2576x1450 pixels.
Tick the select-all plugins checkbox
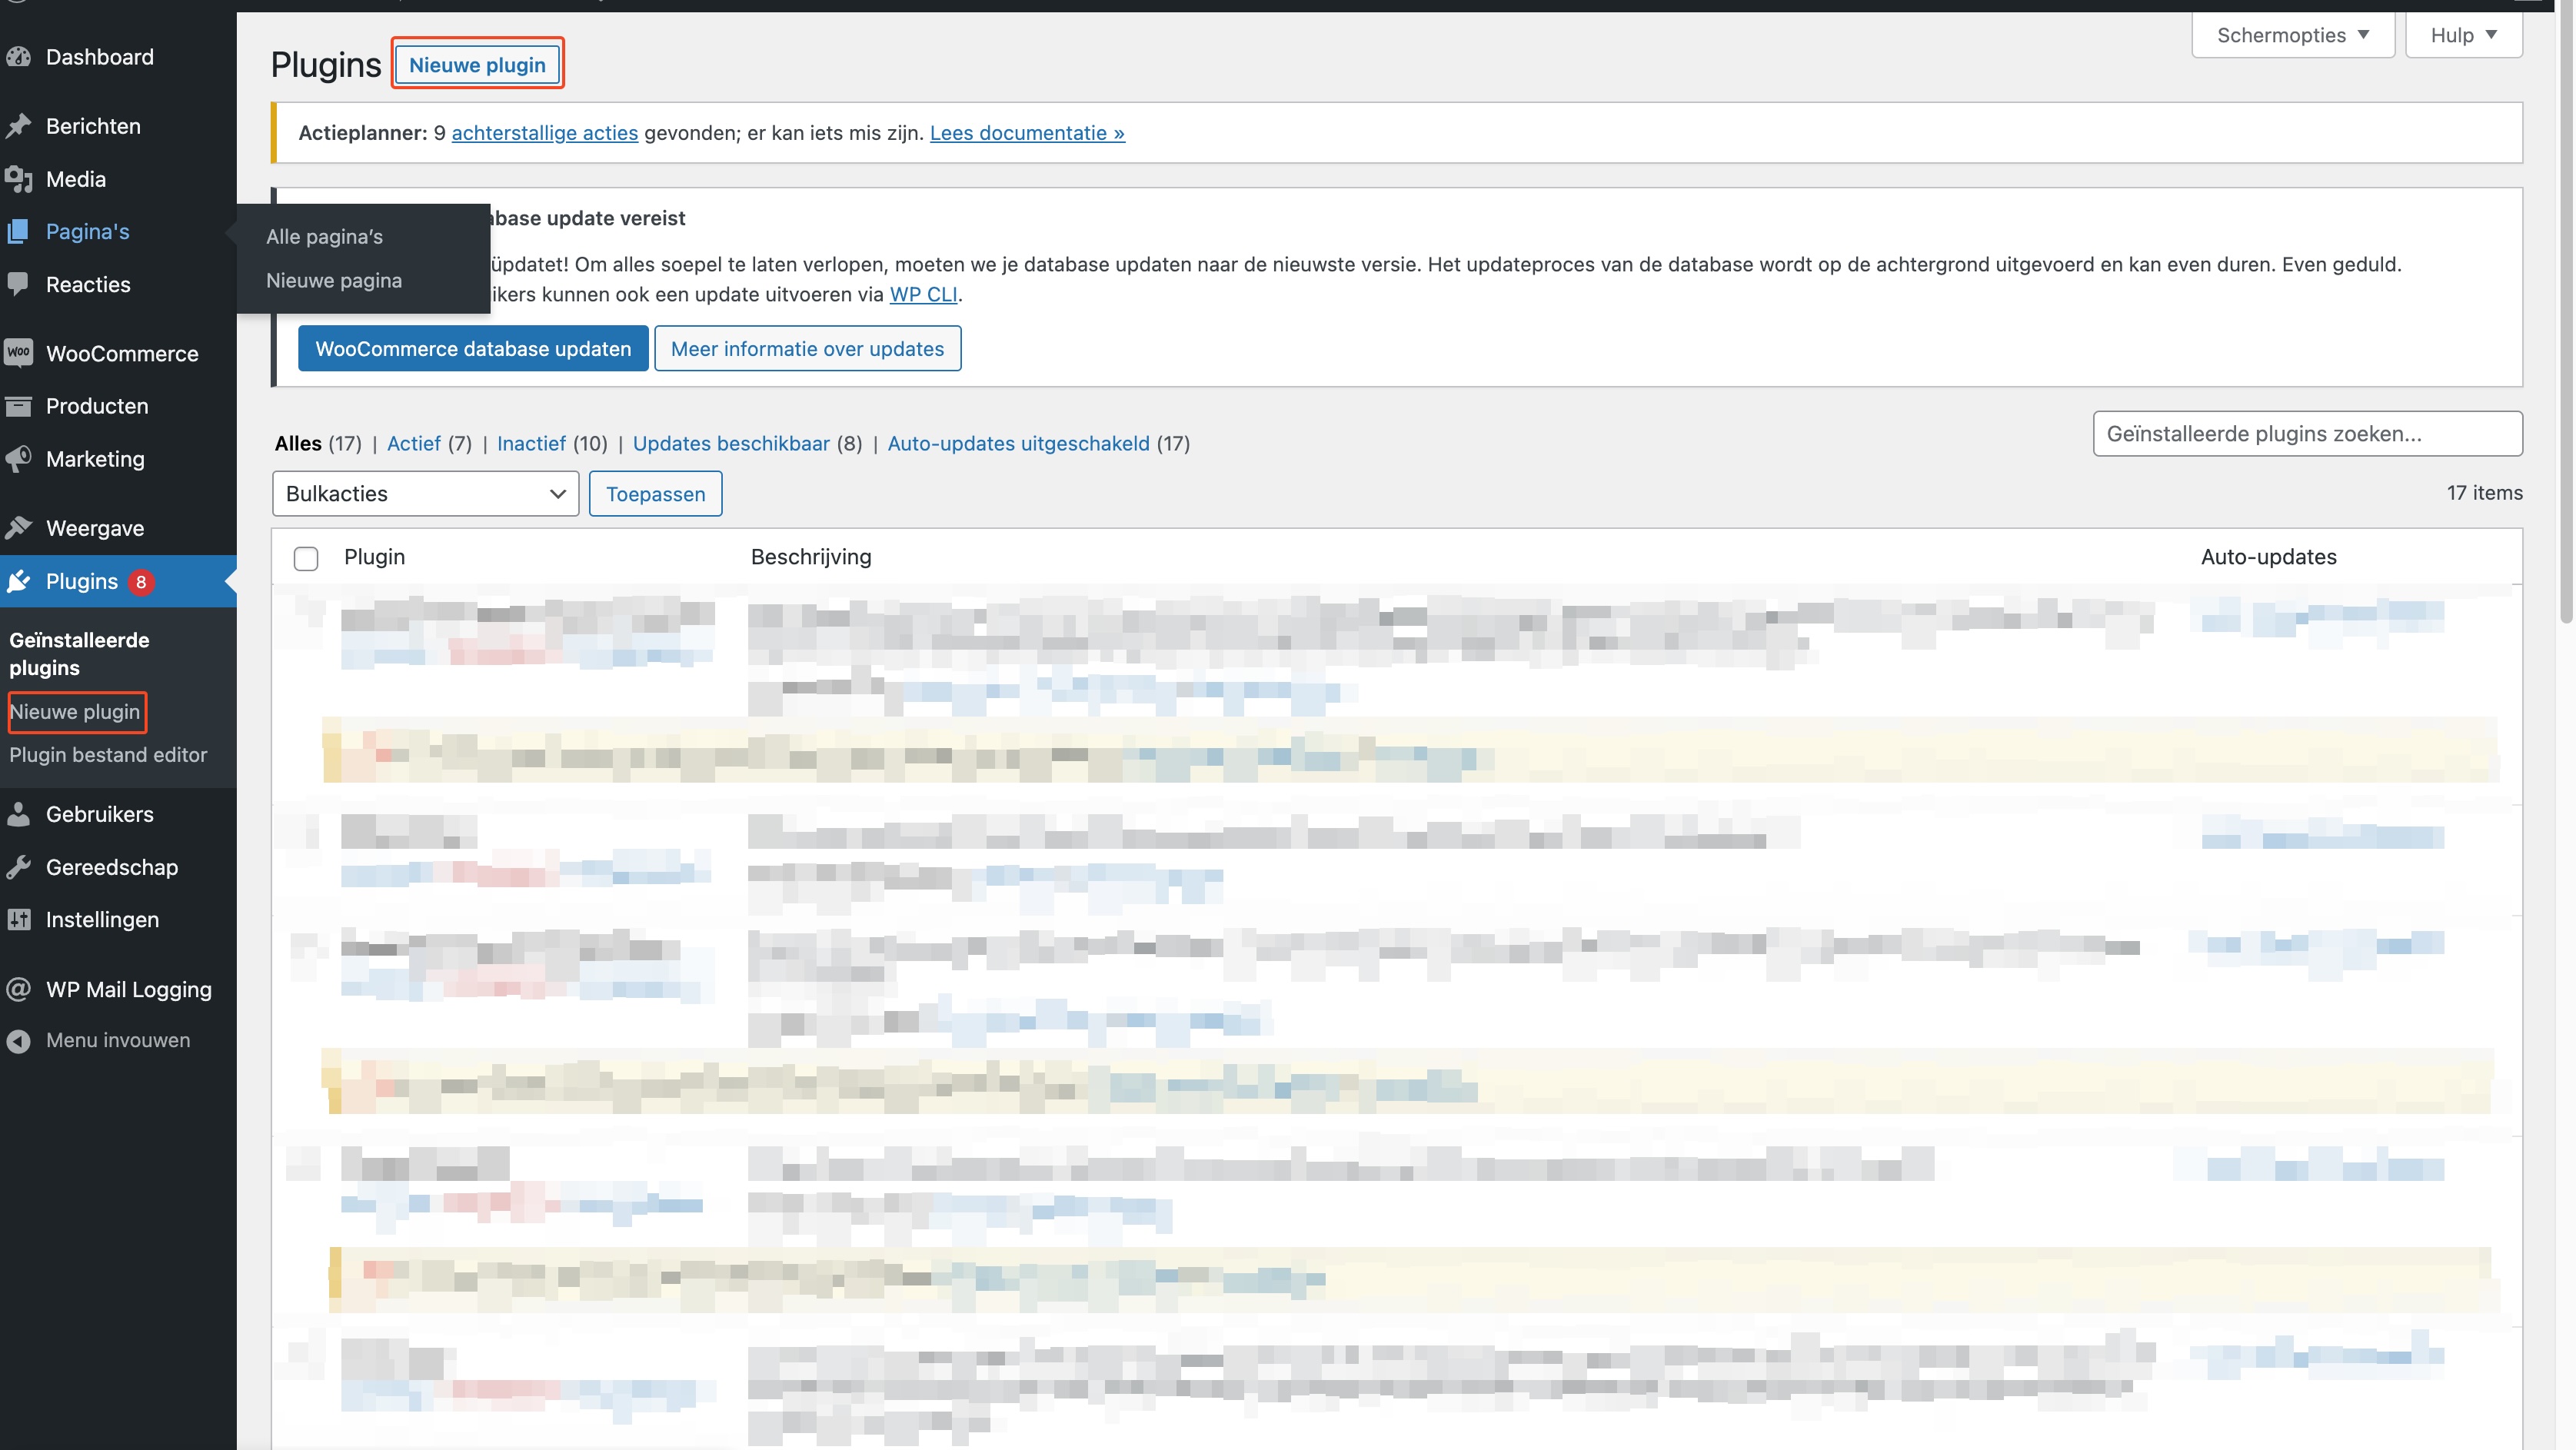(306, 558)
